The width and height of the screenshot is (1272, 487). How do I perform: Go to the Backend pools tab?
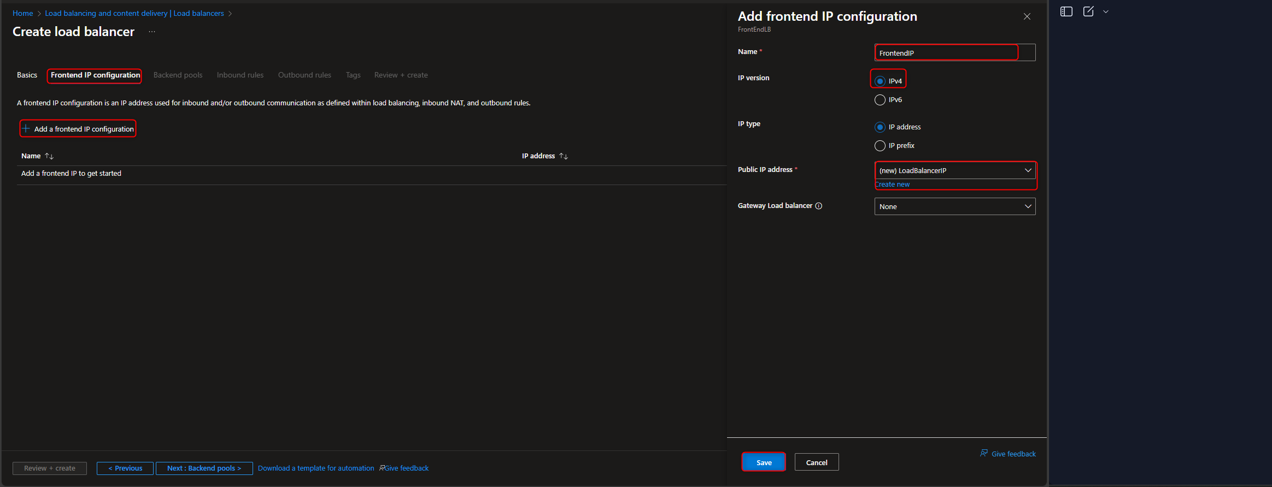click(178, 75)
